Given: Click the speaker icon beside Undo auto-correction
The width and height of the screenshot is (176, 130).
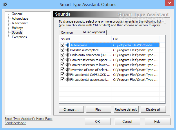Looking at the screenshot, I should (x=67, y=55).
